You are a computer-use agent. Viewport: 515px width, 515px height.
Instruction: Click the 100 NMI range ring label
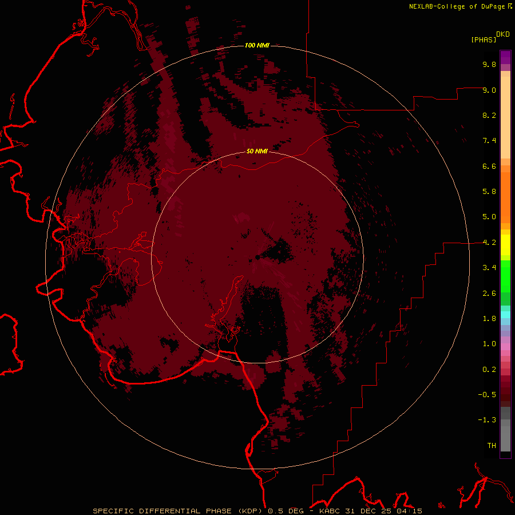point(257,45)
